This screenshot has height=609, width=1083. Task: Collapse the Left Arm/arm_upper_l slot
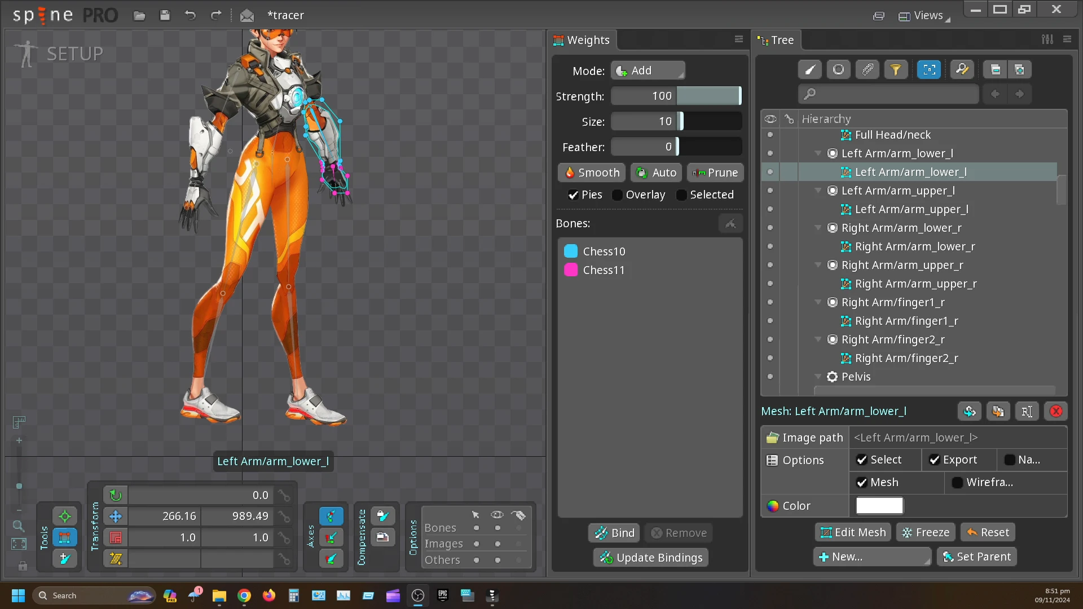pyautogui.click(x=818, y=191)
